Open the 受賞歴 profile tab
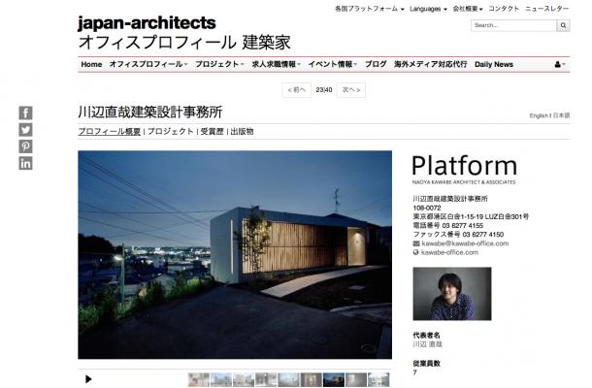 pos(212,131)
